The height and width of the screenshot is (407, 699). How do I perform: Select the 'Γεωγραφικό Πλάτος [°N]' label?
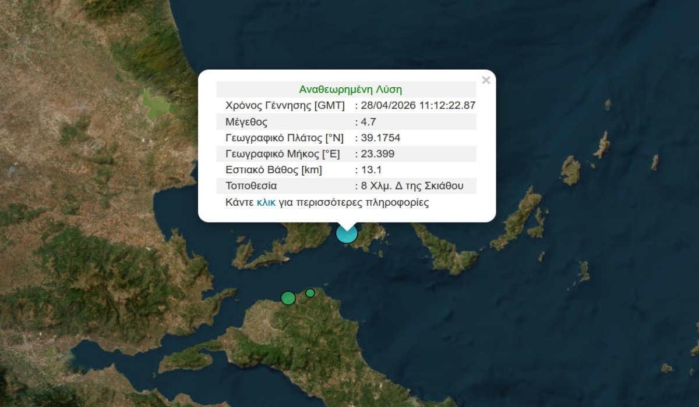coord(284,138)
